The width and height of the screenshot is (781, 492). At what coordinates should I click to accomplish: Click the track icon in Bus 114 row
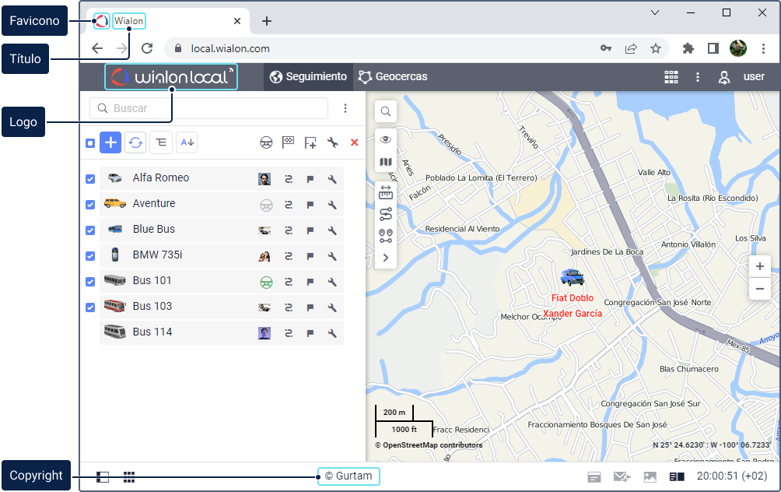click(289, 333)
